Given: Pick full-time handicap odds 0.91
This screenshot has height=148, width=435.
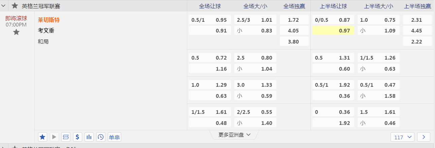Looking at the screenshot, I should [210, 30].
